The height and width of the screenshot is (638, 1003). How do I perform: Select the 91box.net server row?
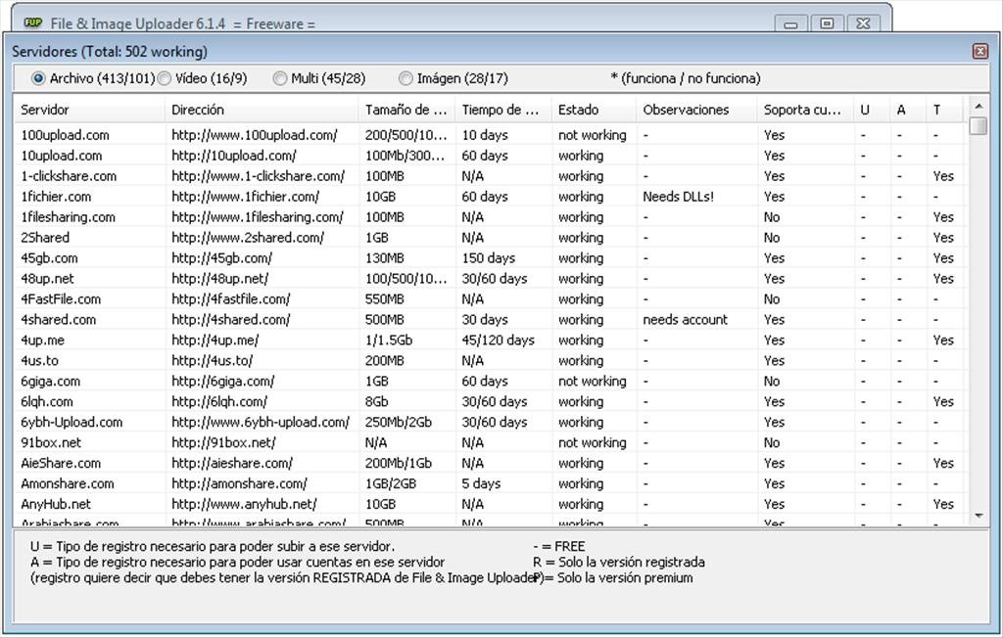(490, 442)
